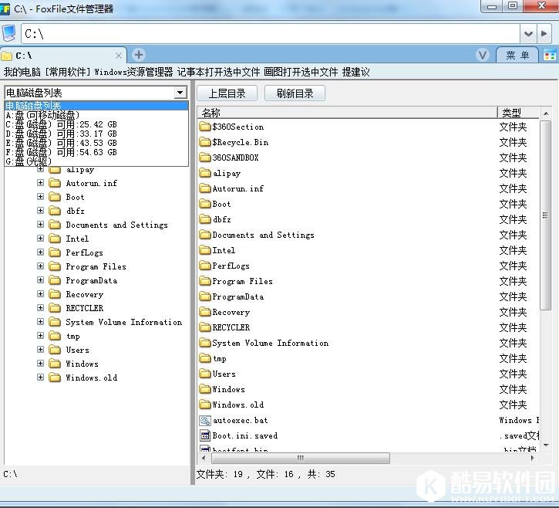Click the computer icon beside address bar

pos(8,33)
